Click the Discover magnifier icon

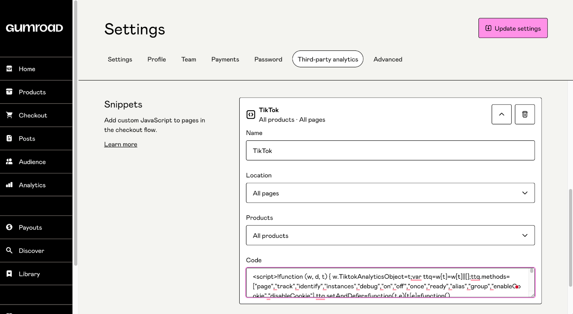[9, 250]
